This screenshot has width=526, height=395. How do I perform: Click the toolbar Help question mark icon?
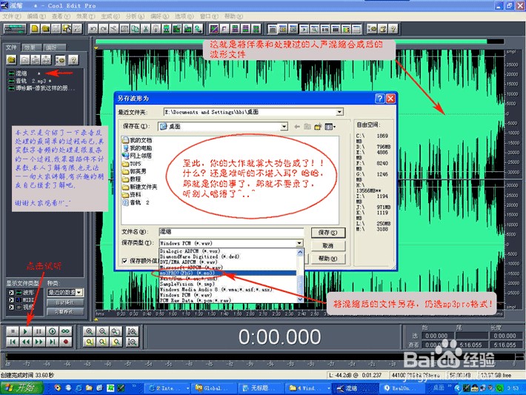(393, 29)
